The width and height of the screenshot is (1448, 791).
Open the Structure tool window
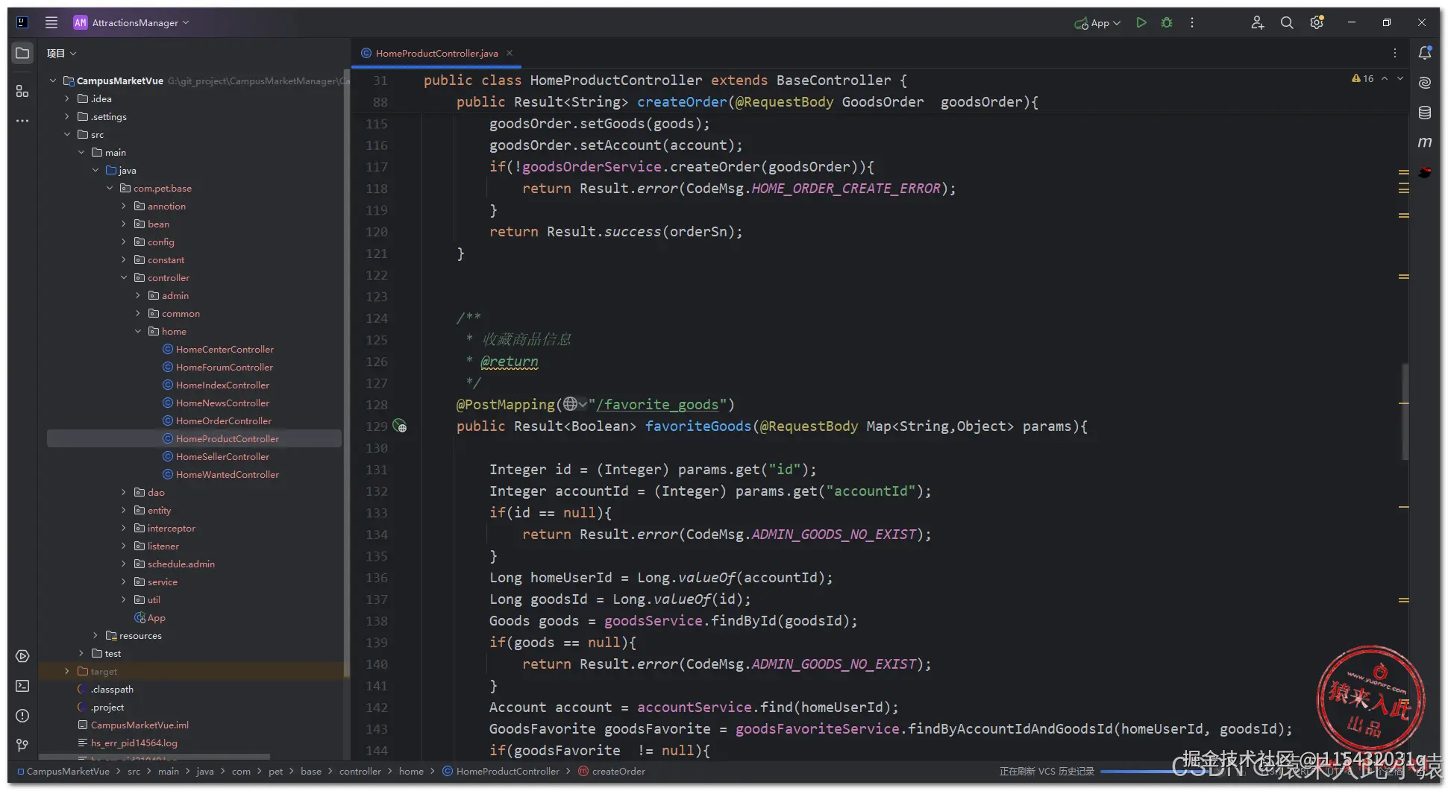coord(22,91)
